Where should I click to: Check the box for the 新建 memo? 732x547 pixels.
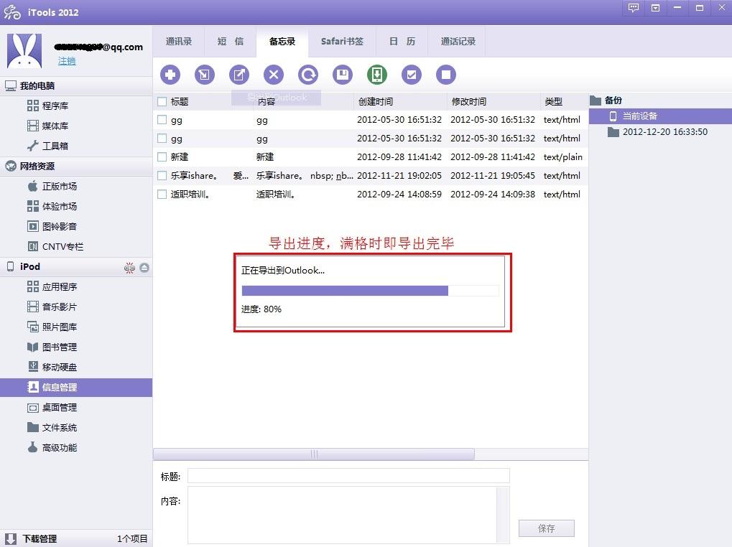pyautogui.click(x=162, y=156)
